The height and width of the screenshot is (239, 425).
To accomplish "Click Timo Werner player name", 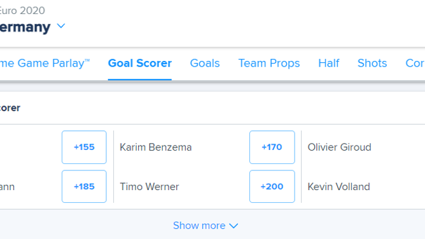I will (x=150, y=187).
